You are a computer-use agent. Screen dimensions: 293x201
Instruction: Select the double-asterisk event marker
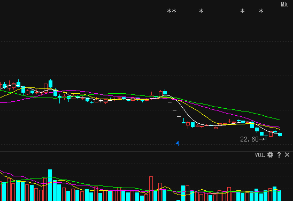click(172, 11)
